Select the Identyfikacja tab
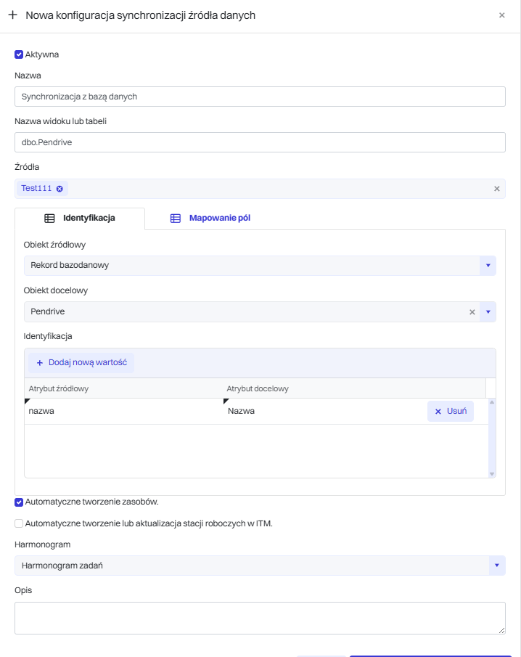 pos(89,218)
